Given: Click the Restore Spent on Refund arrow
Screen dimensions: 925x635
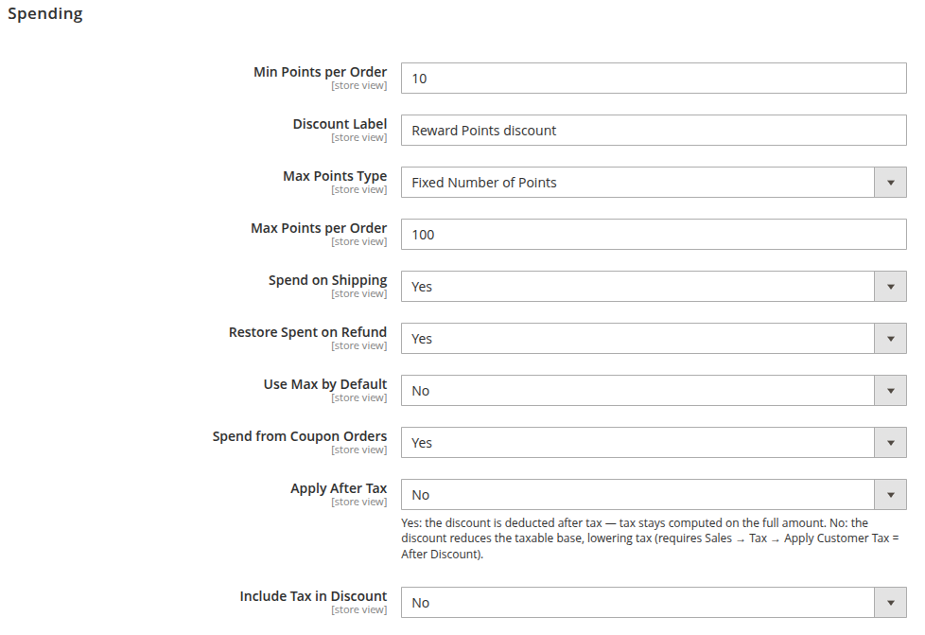Looking at the screenshot, I should (x=890, y=339).
